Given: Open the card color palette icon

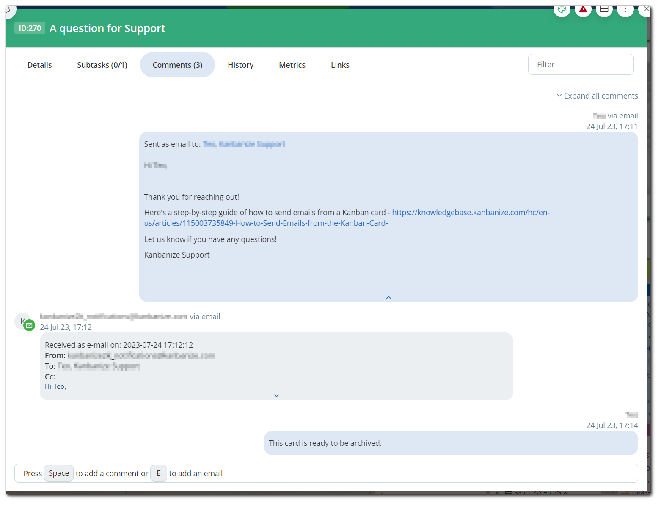Looking at the screenshot, I should [562, 9].
